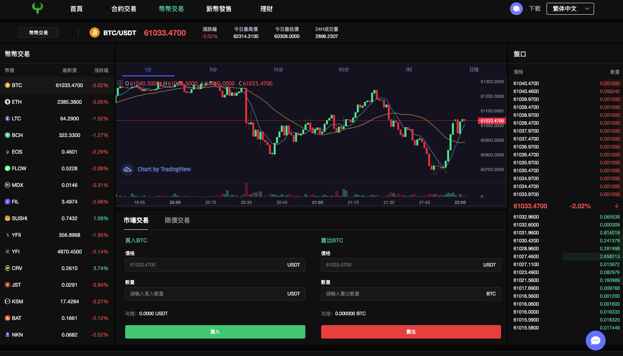The width and height of the screenshot is (623, 356).
Task: Click the TradingView logo on chart
Action: [x=127, y=169]
